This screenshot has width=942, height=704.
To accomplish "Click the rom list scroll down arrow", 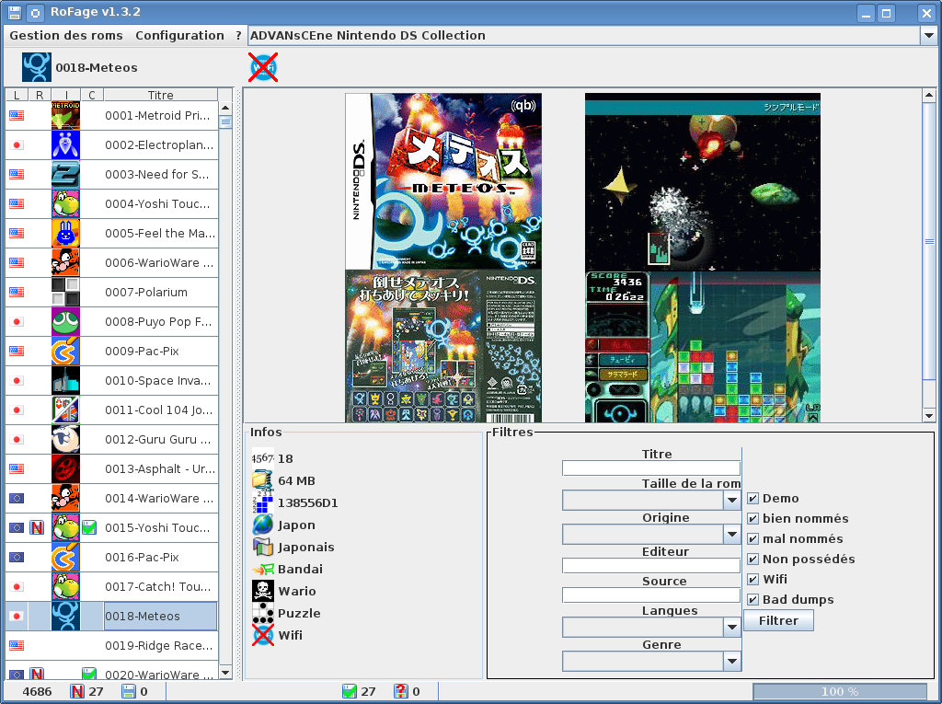I will click(225, 673).
